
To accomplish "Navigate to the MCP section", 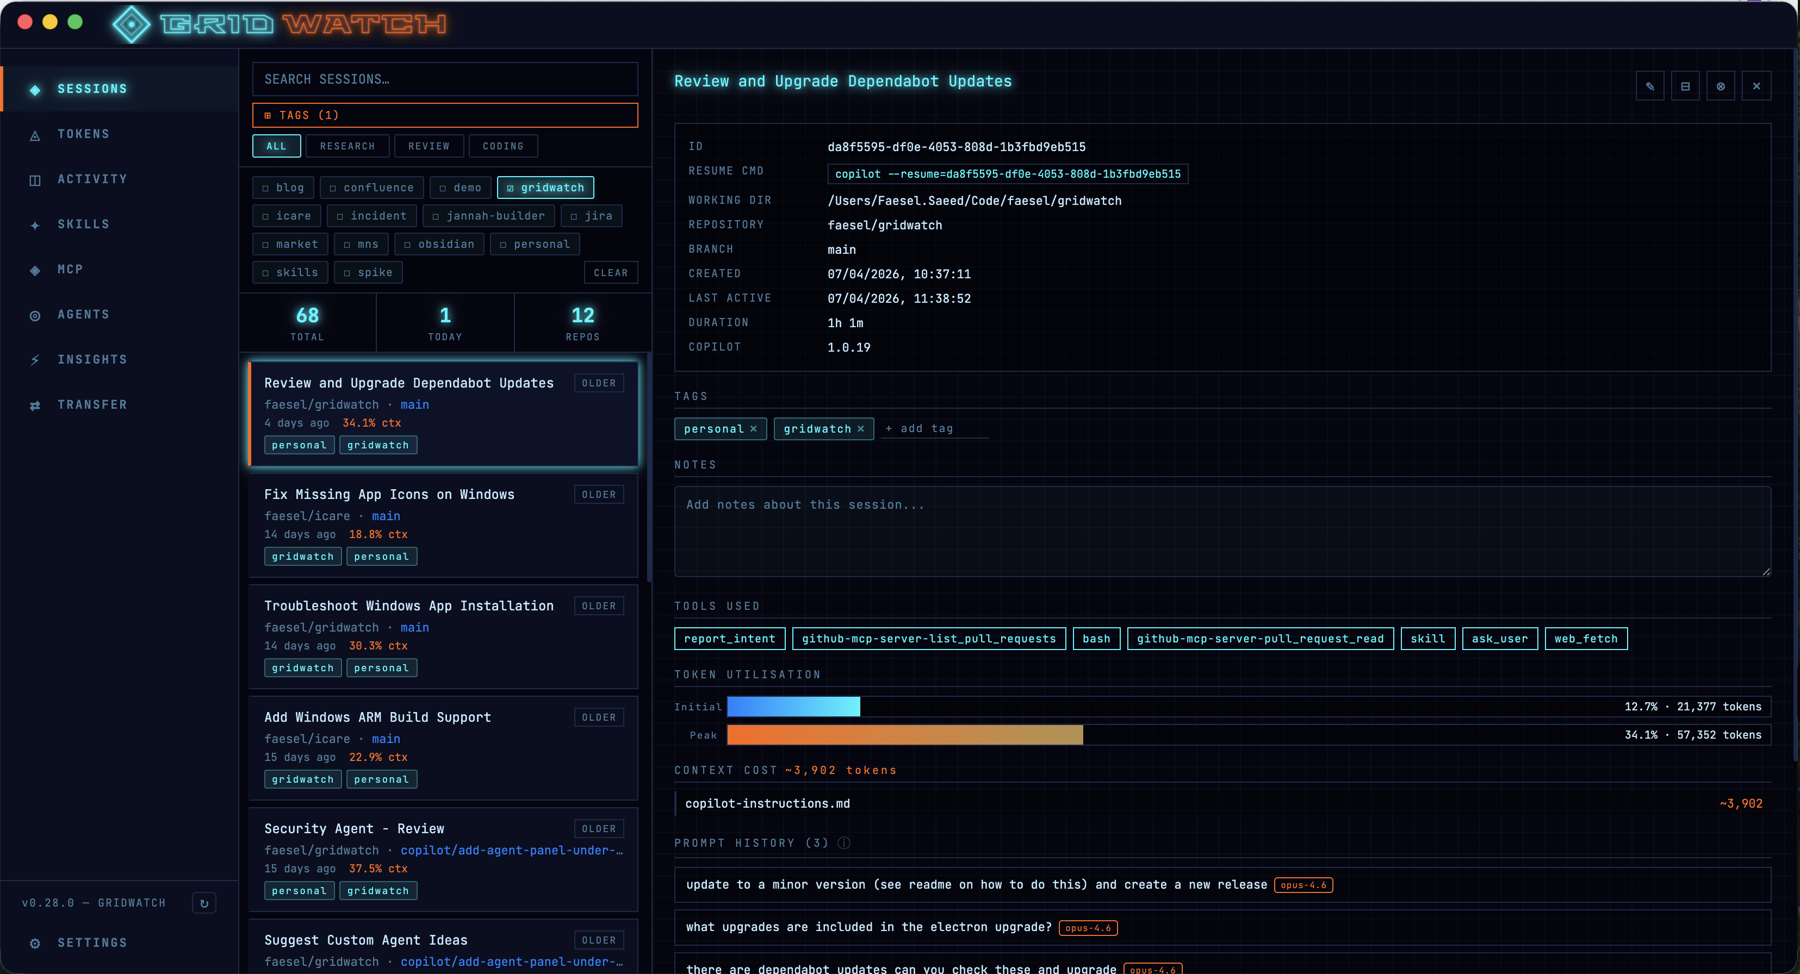I will (70, 269).
